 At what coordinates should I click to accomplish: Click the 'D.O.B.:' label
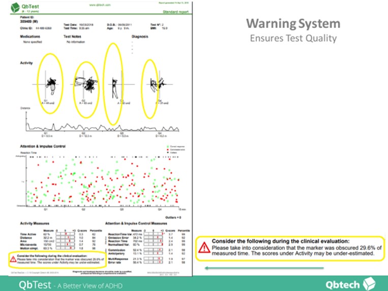tap(111, 25)
